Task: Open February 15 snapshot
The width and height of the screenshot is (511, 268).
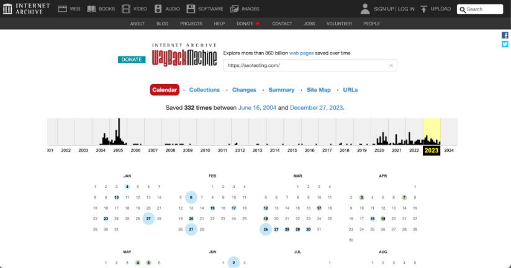Action: point(212,208)
